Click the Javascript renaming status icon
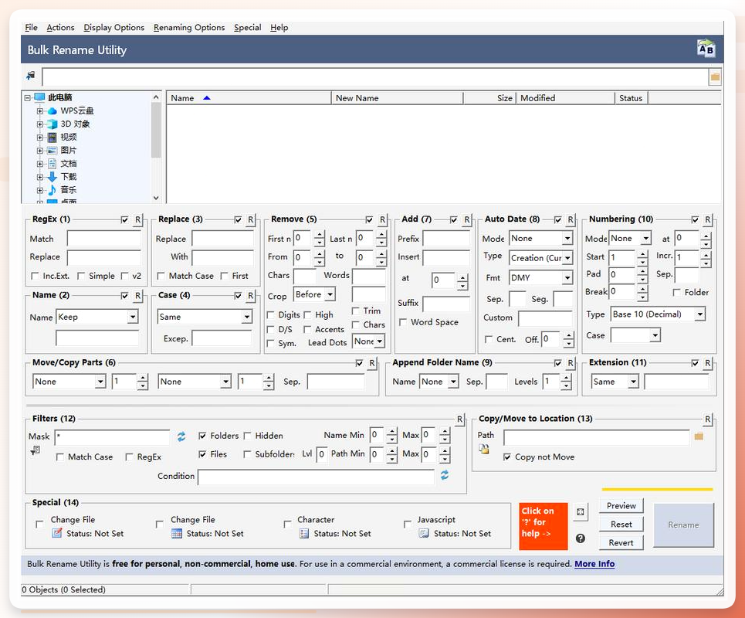This screenshot has height=618, width=745. pos(424,533)
